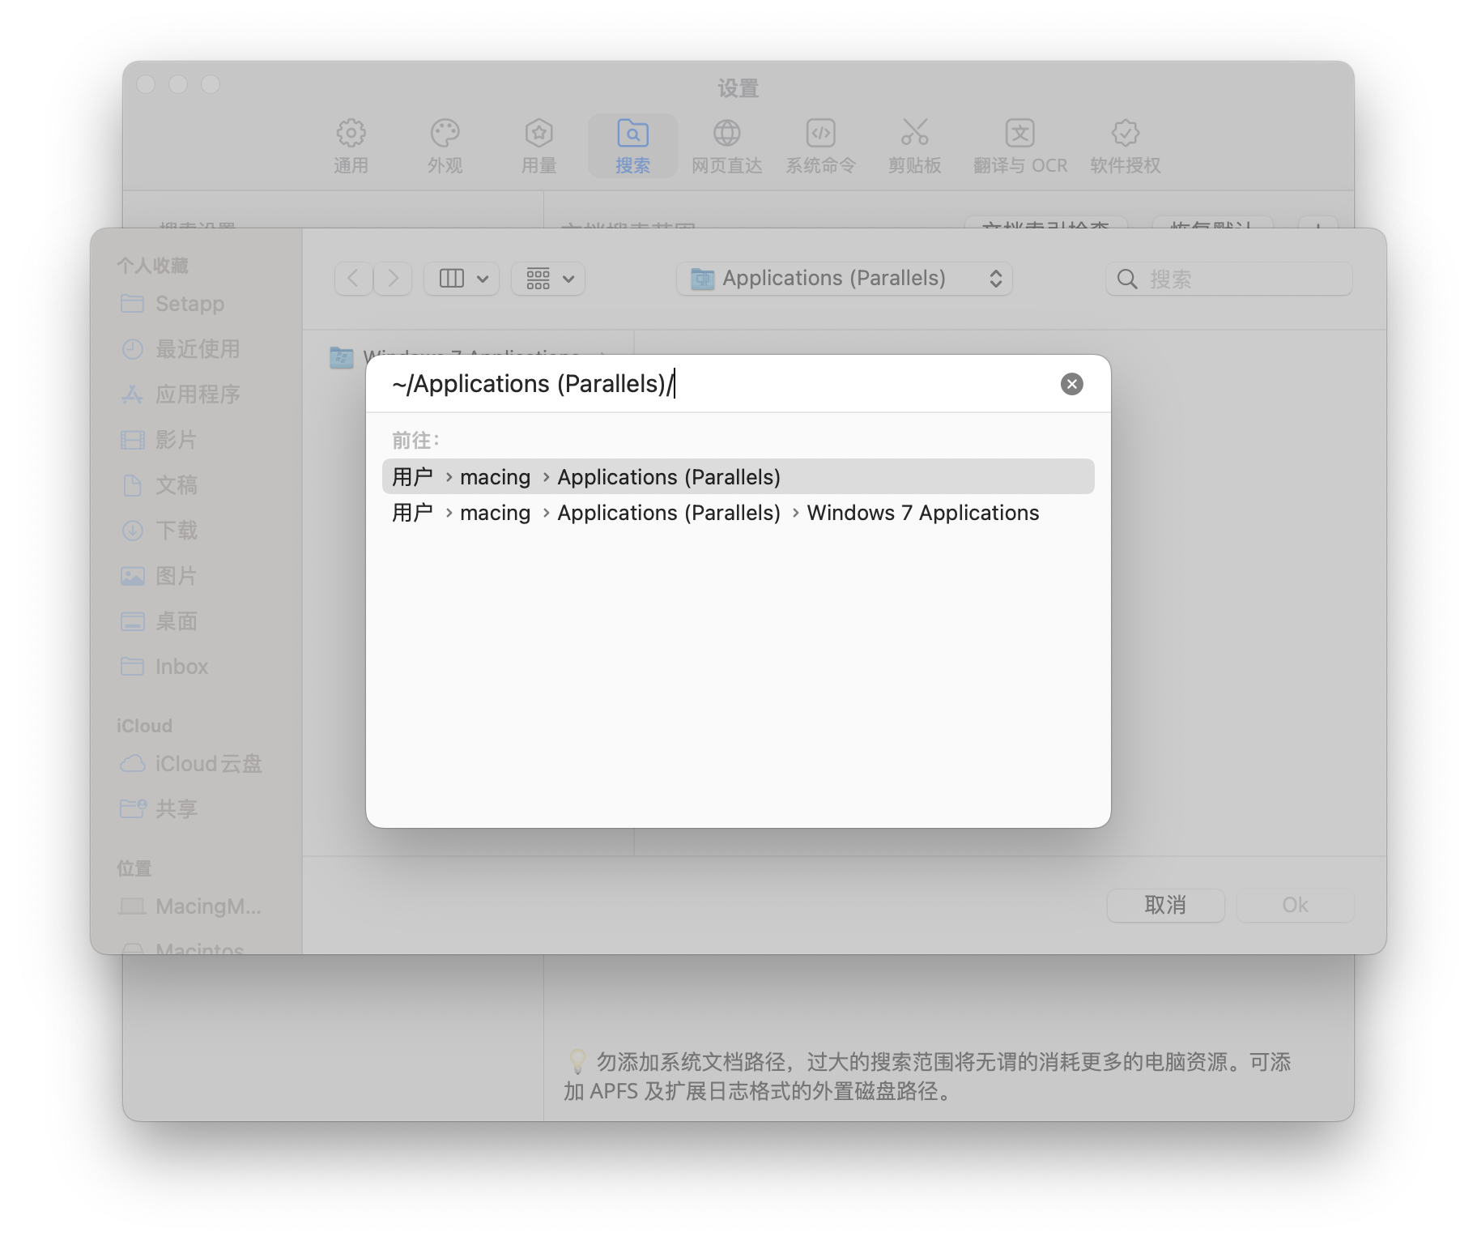Open the Applications (Parallels) location popup
The width and height of the screenshot is (1477, 1241).
(x=845, y=279)
